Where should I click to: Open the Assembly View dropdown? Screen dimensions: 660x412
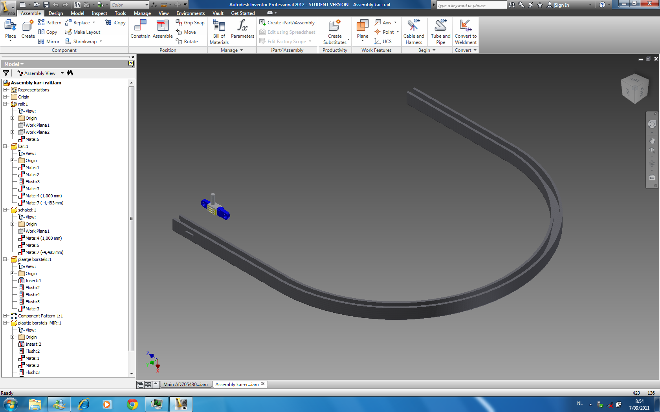62,73
